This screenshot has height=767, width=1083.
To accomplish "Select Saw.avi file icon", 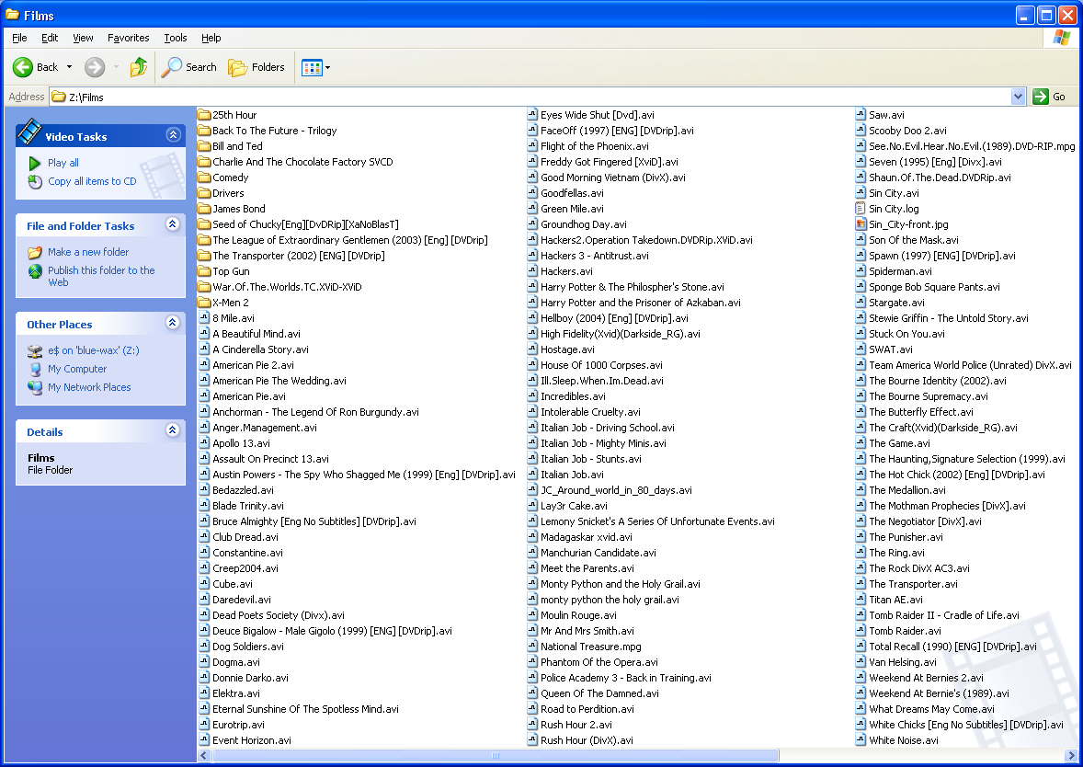I will coord(860,115).
